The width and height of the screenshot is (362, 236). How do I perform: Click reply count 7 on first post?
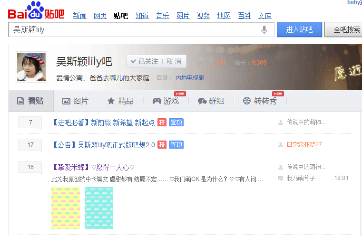[30, 123]
